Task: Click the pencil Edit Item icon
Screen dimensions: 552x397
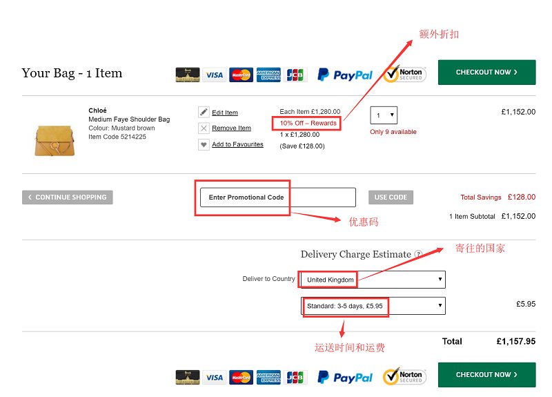Action: (x=204, y=112)
